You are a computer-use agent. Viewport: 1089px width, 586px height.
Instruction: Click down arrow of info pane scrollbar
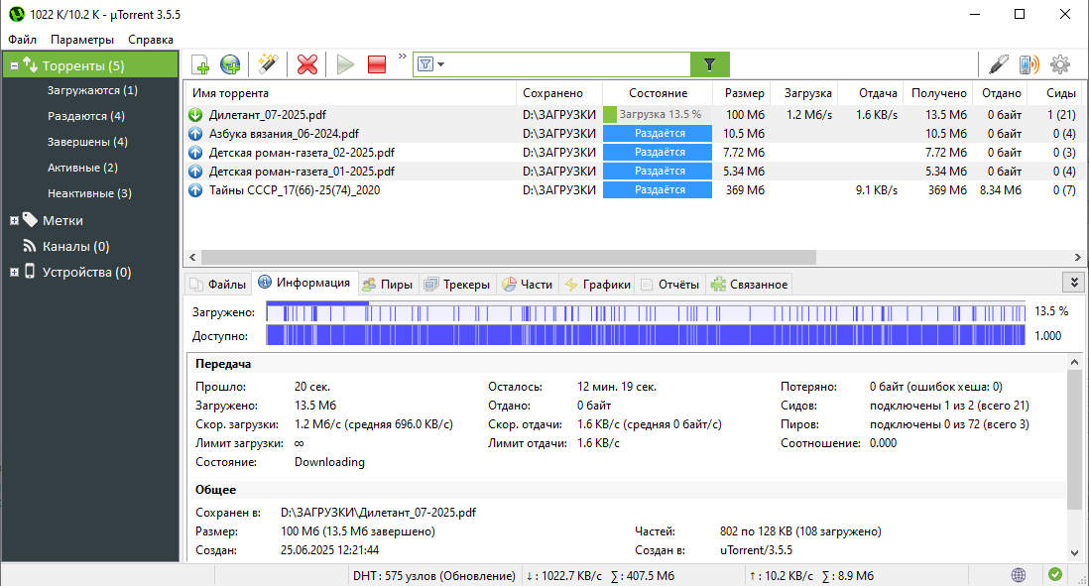pos(1074,552)
